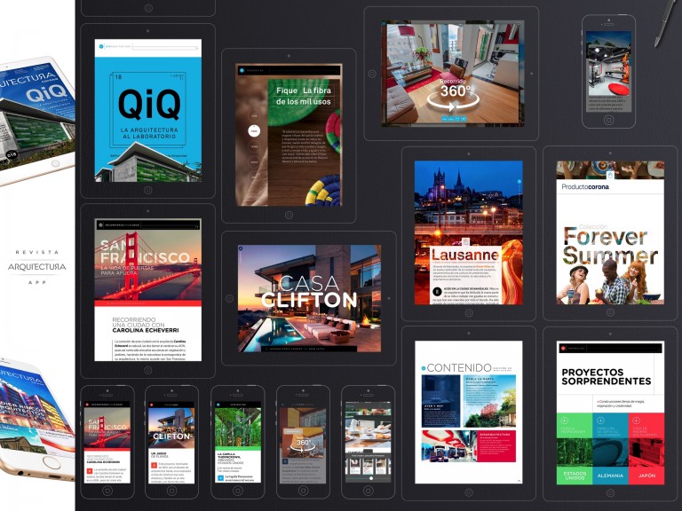This screenshot has width=682, height=511.
Task: Click the CONTENIDO heading
Action: point(459,368)
